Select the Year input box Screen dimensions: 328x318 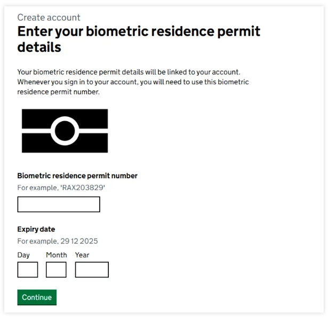pyautogui.click(x=92, y=269)
